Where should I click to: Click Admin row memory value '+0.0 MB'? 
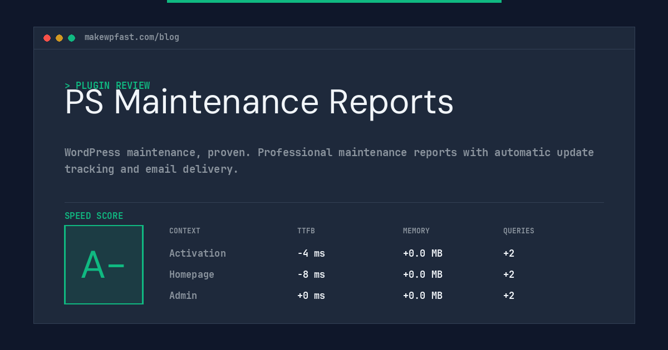pos(423,296)
